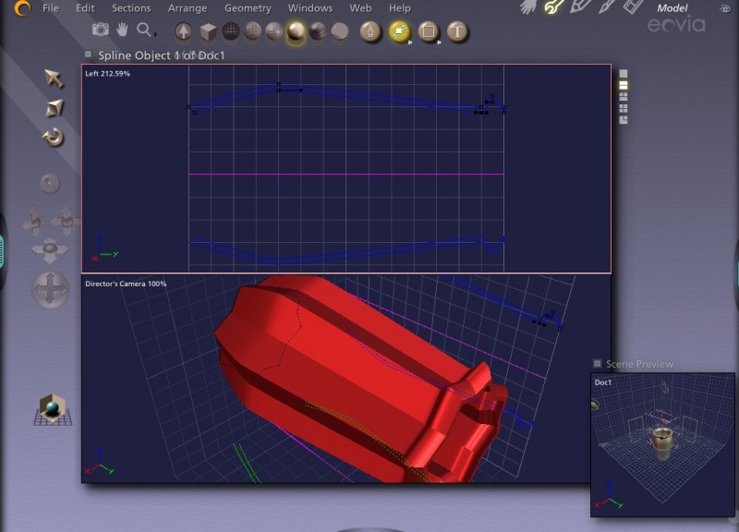Click the Doc1 scene preview thumbnail
Viewport: 739px width, 532px height.
point(662,444)
